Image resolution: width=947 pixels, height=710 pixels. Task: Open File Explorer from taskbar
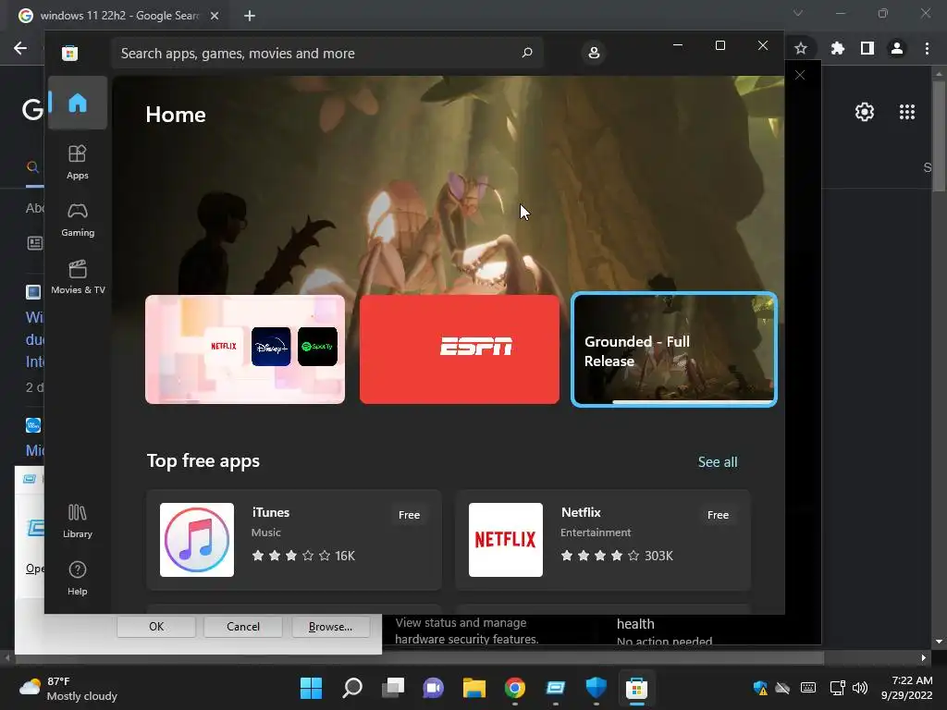[474, 688]
